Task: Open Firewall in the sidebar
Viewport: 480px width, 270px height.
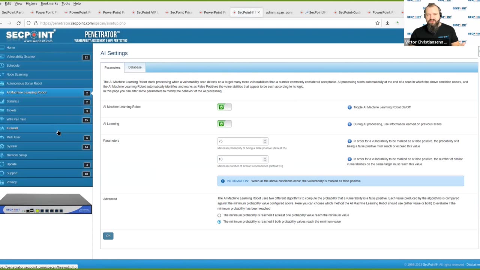Action: pyautogui.click(x=46, y=129)
